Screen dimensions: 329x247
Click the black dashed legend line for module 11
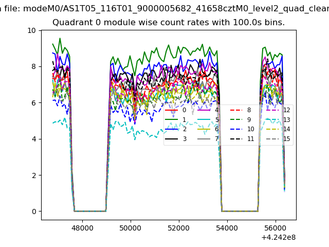tap(236, 139)
